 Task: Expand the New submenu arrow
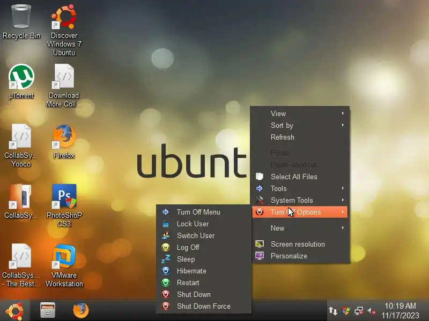click(343, 228)
